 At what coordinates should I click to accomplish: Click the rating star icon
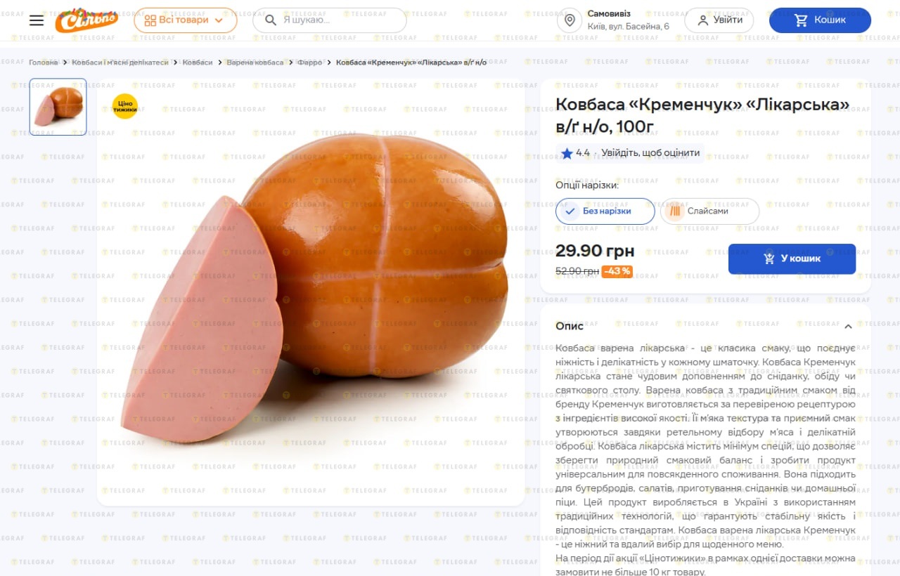point(567,153)
